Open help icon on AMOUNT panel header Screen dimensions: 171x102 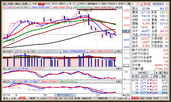117,51
